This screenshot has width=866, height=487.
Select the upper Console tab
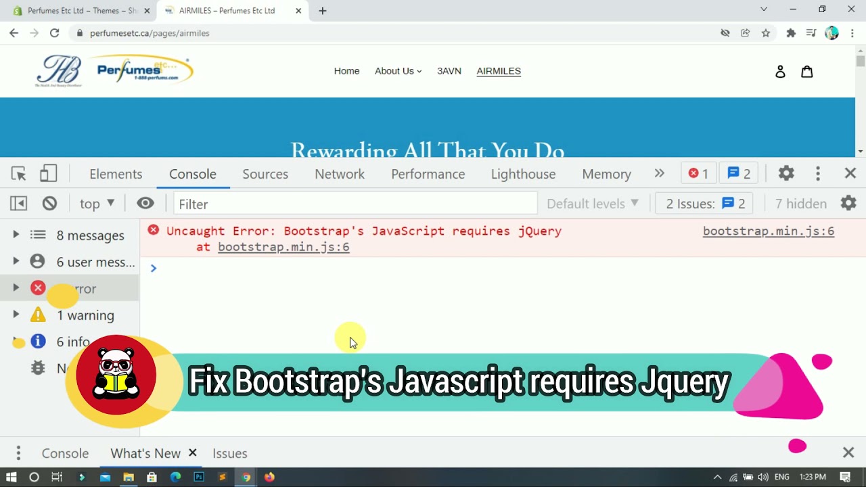193,174
